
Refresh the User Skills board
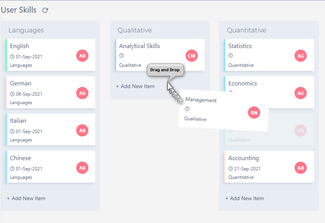pyautogui.click(x=45, y=10)
